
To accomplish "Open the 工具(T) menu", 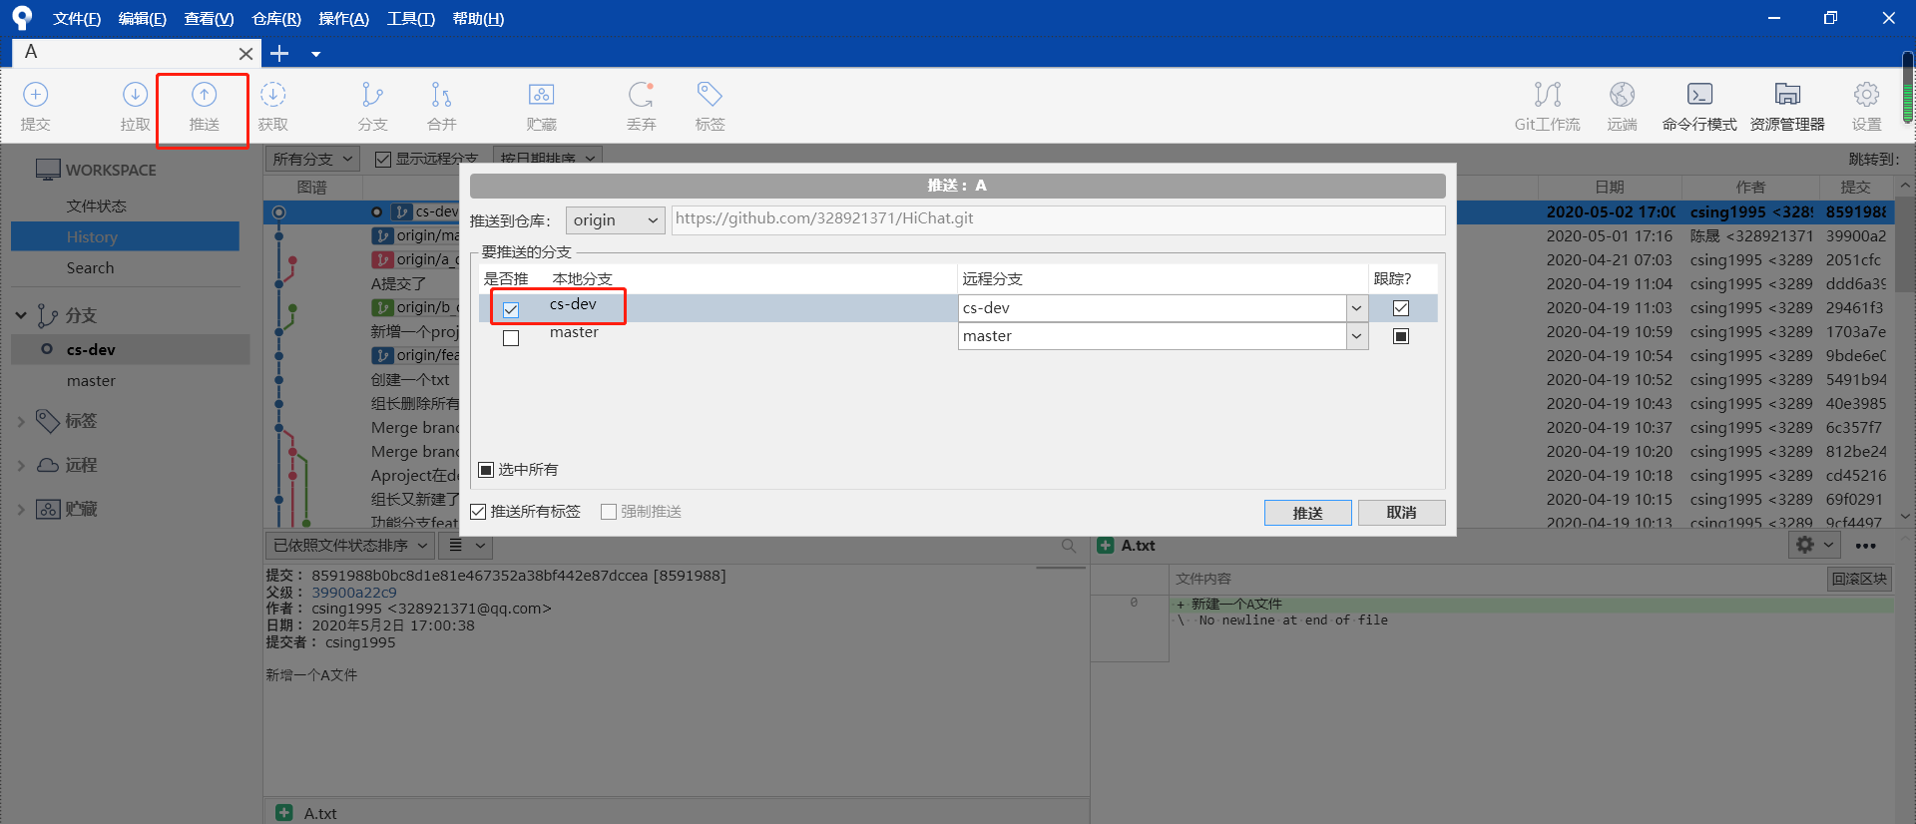I will coord(411,19).
